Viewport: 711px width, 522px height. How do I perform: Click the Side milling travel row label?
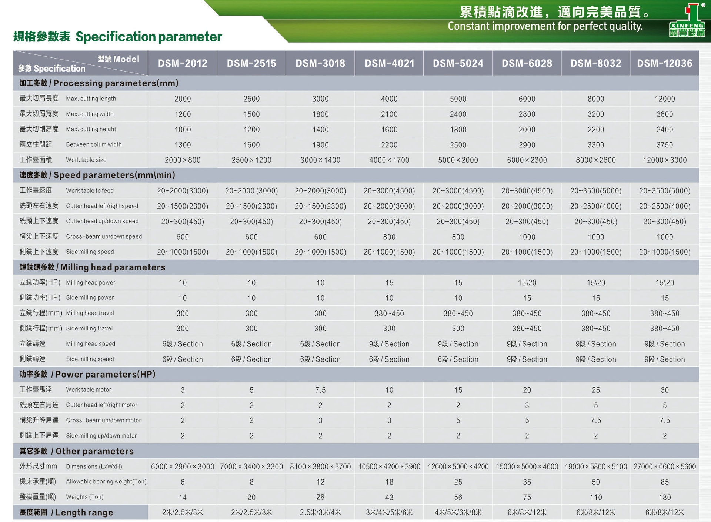89,329
